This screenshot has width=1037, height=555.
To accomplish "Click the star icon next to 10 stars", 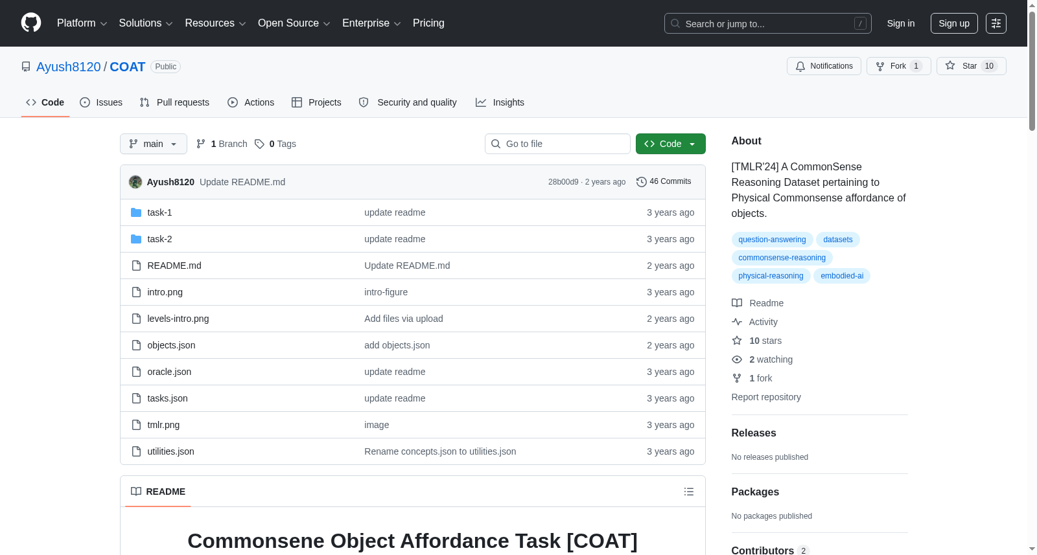I will click(737, 341).
